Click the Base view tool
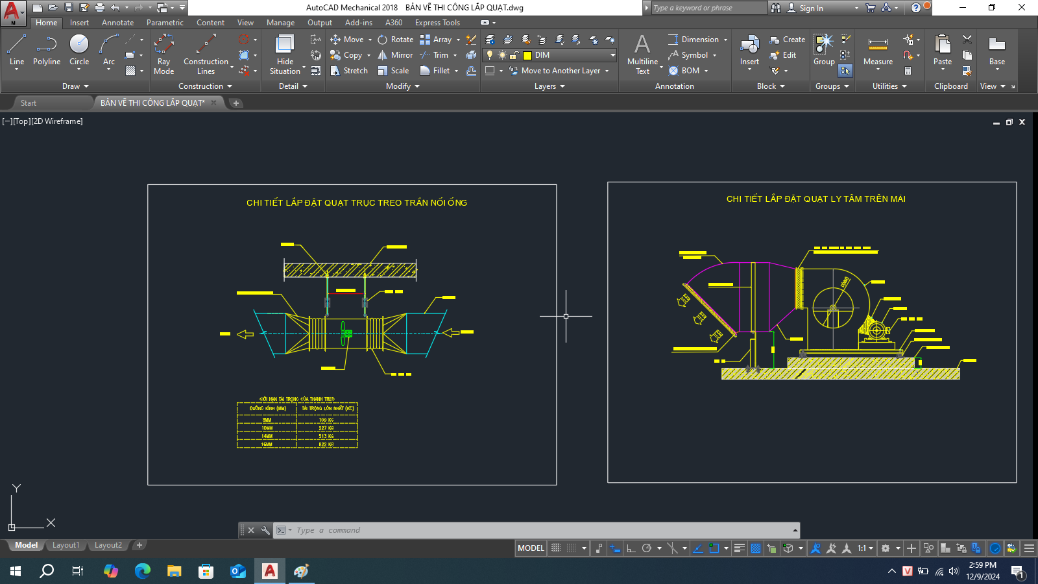The height and width of the screenshot is (584, 1038). [997, 50]
